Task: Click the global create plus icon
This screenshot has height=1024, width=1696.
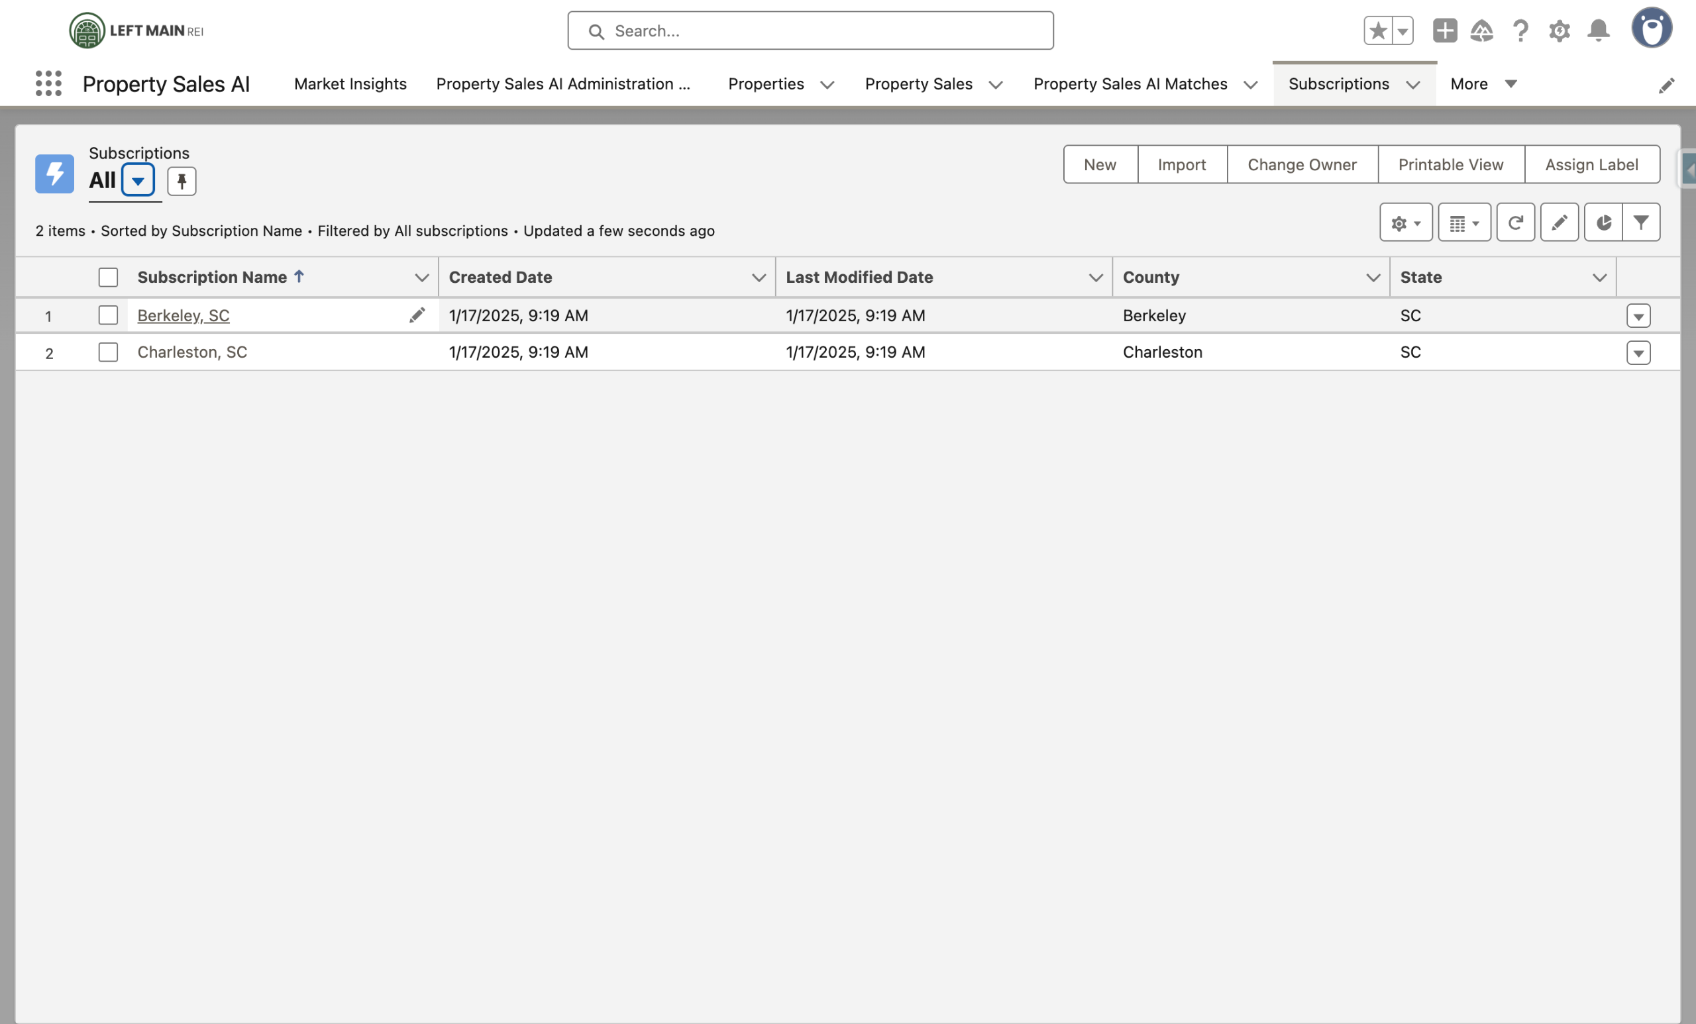Action: (1445, 31)
